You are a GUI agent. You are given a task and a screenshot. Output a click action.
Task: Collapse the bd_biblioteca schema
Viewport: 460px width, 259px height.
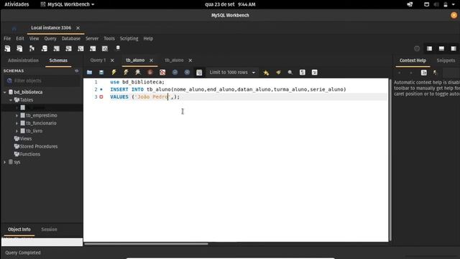5,92
